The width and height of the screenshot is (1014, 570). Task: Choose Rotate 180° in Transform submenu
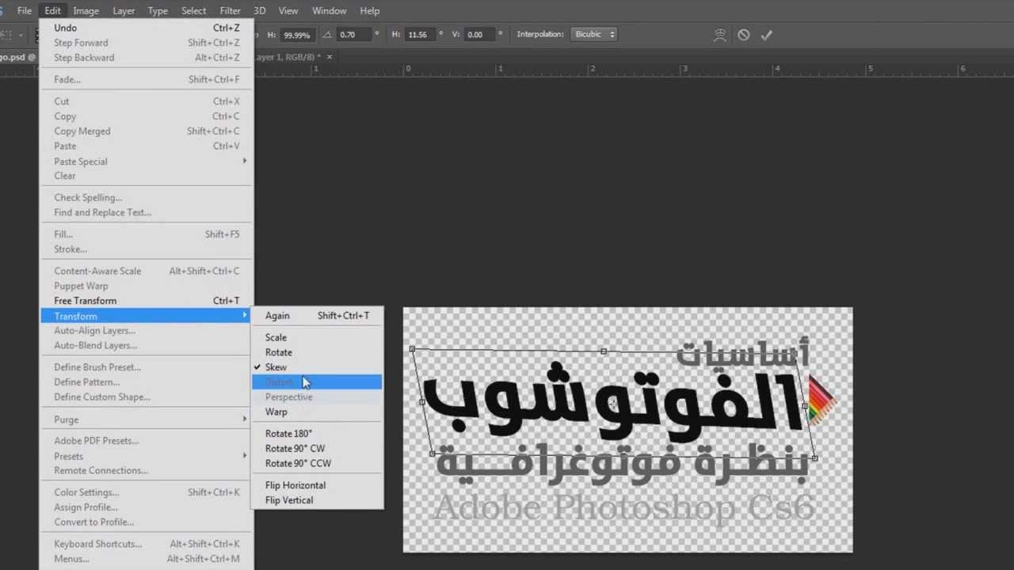pos(317,434)
